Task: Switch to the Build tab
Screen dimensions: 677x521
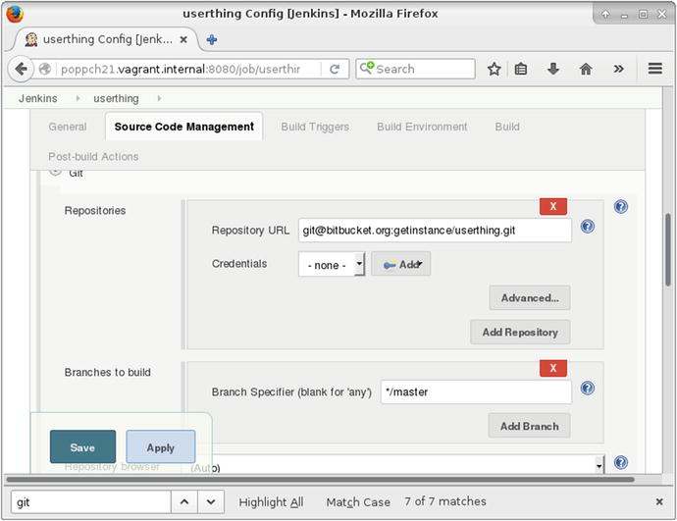Action: (x=507, y=127)
